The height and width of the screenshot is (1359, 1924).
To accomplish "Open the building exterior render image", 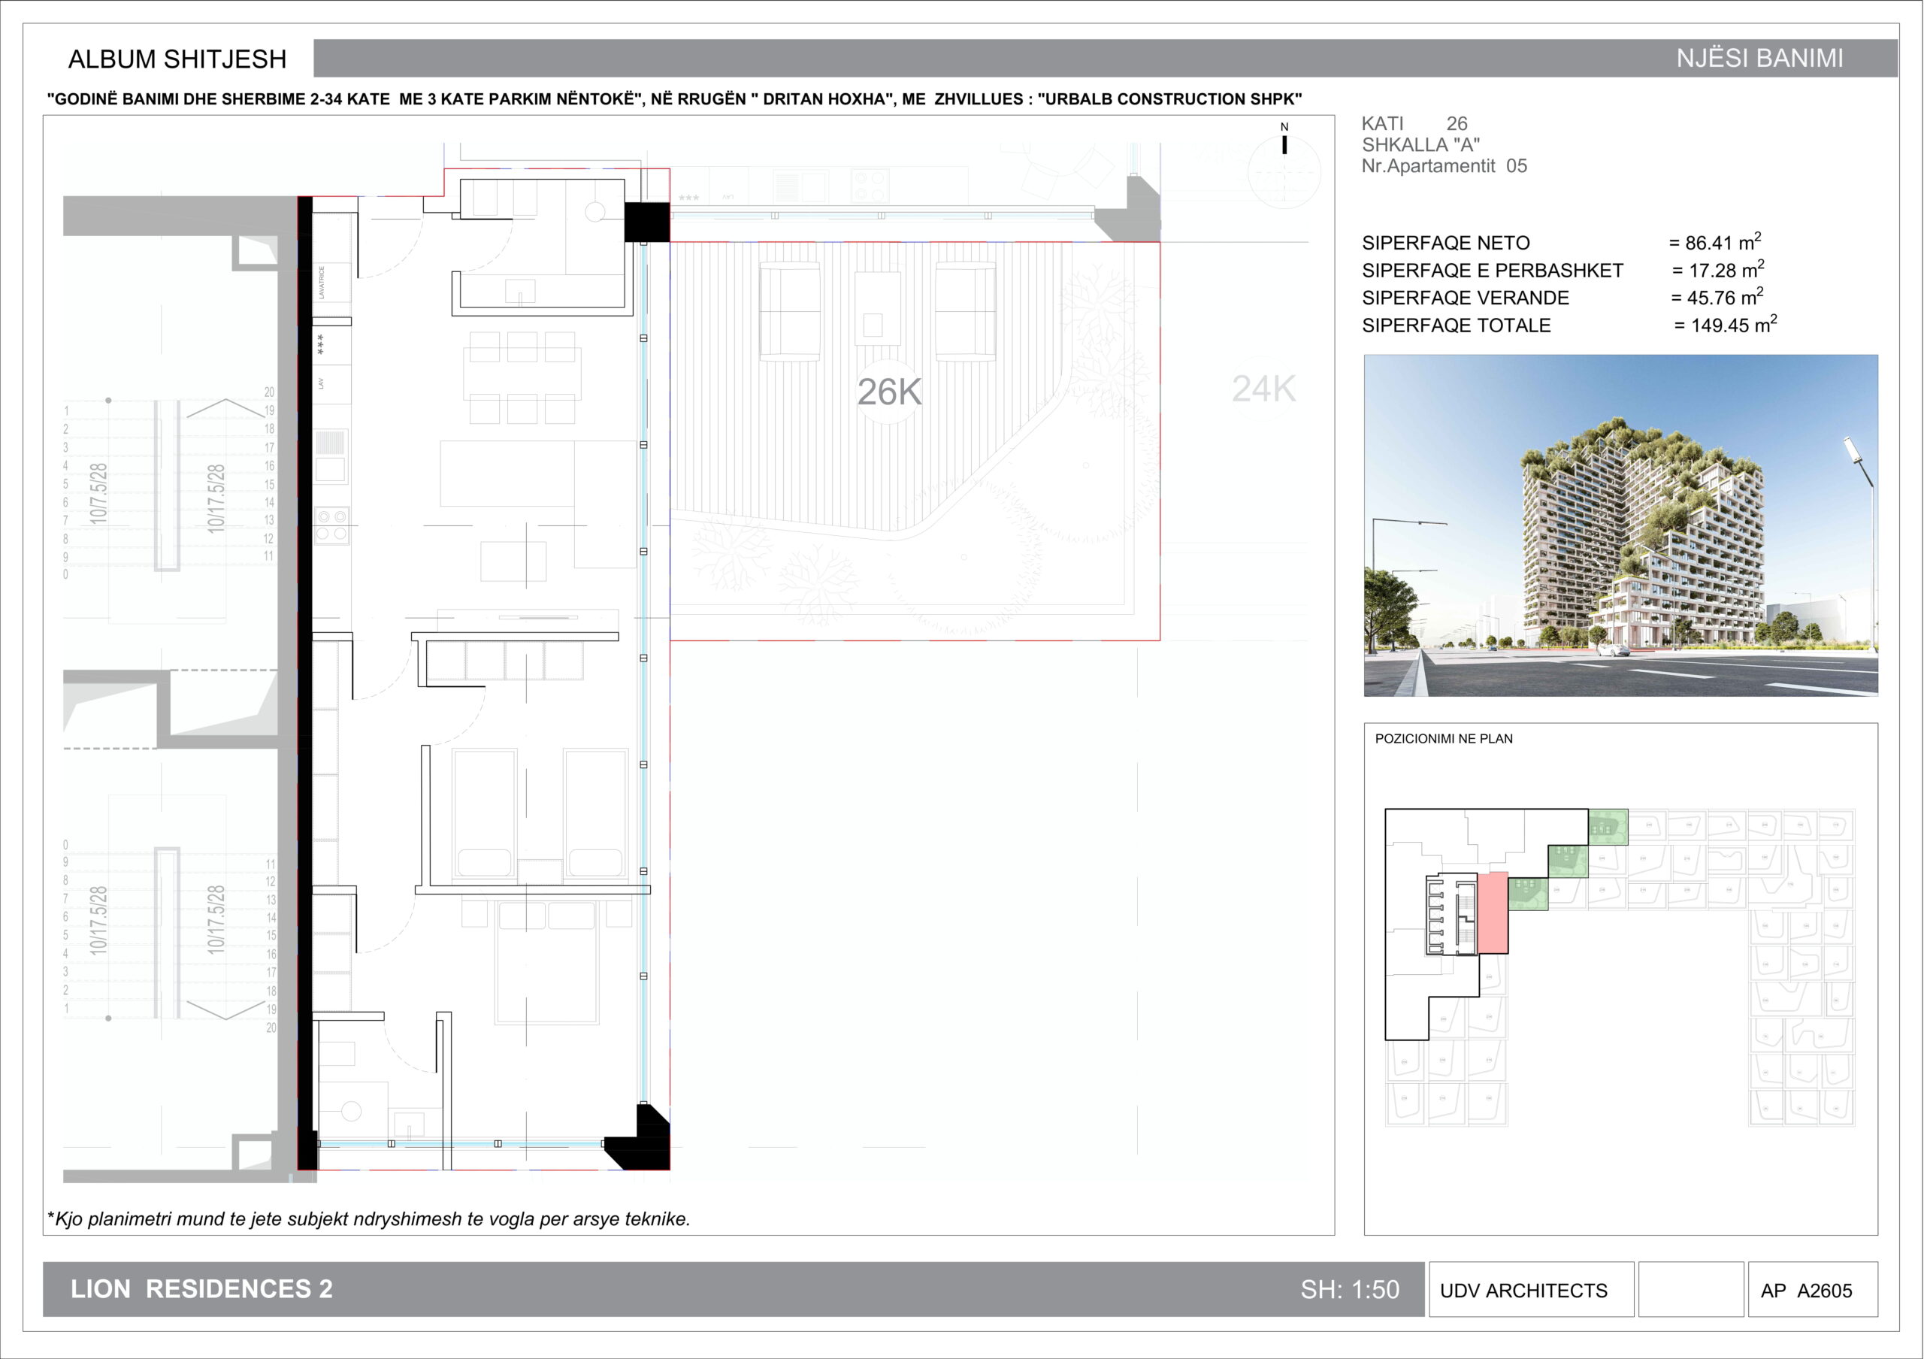I will 1620,525.
